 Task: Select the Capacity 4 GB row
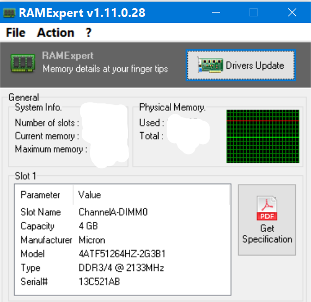[x=123, y=226]
